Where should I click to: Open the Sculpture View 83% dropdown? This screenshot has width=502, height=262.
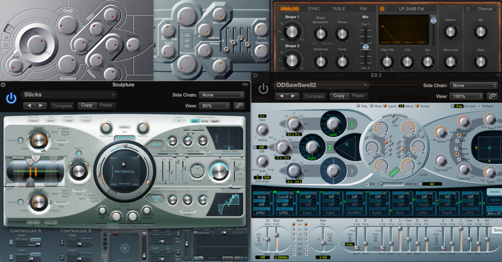coord(215,106)
